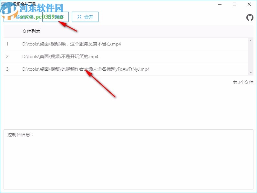Select the file 唉，这个服务员真不省心.mp4

pyautogui.click(x=126, y=44)
